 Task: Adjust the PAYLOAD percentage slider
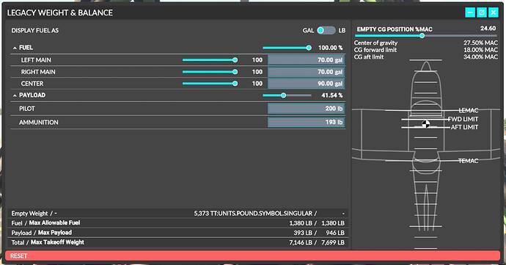[x=287, y=95]
